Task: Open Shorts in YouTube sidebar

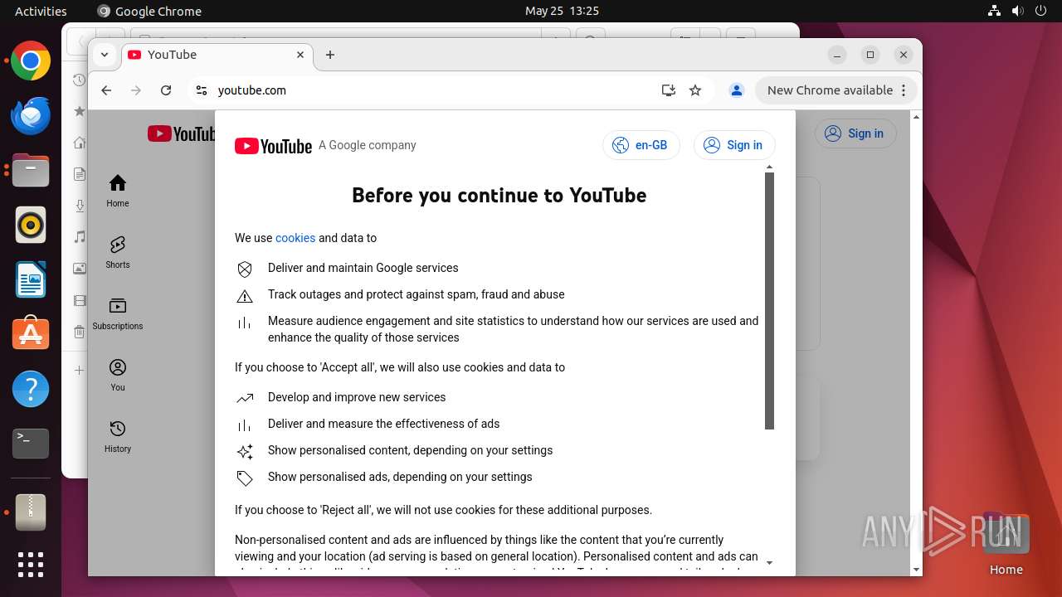Action: tap(118, 252)
